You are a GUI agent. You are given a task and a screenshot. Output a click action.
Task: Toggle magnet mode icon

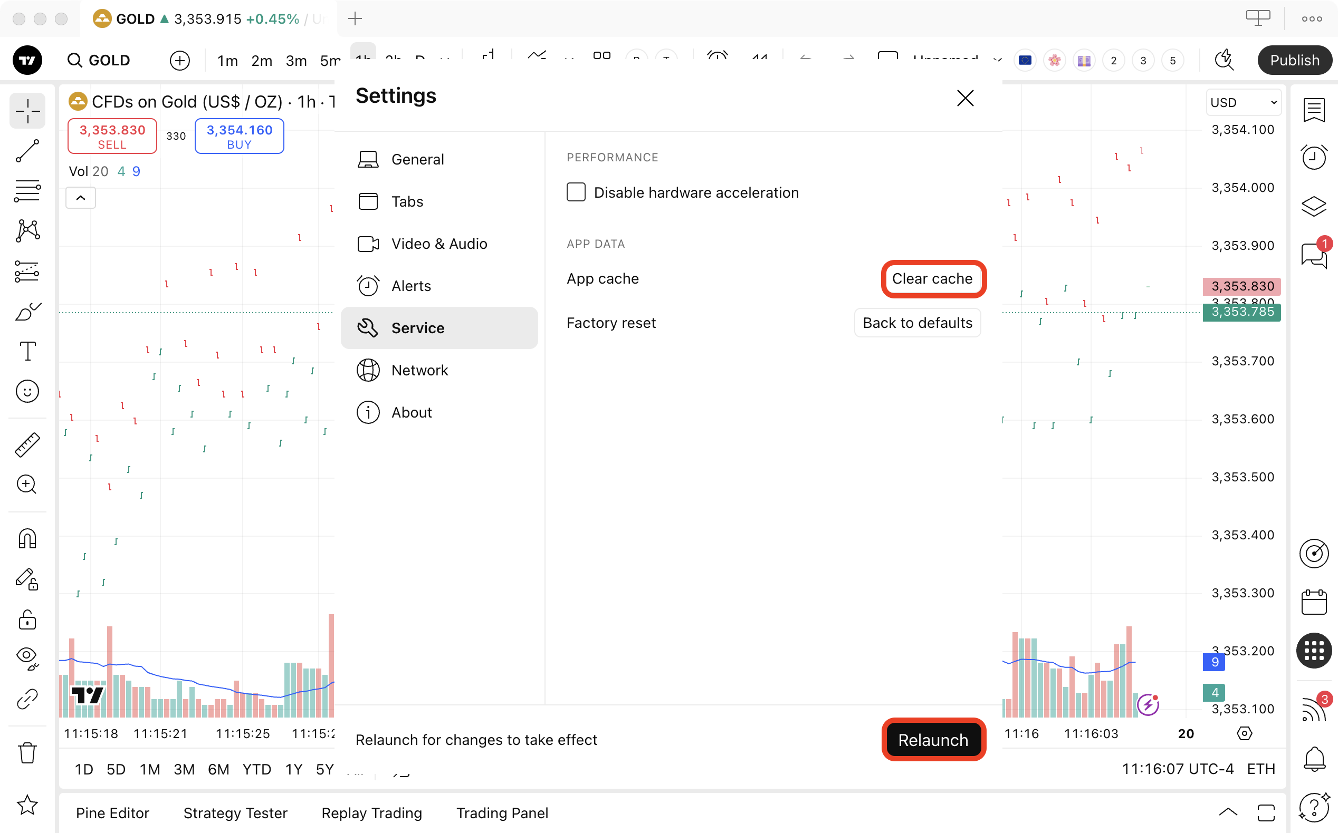pos(27,538)
